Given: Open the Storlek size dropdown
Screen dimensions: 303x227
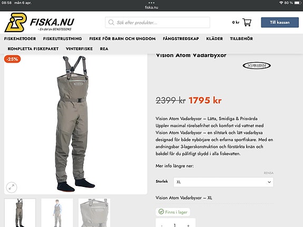Looking at the screenshot, I should coord(223,182).
